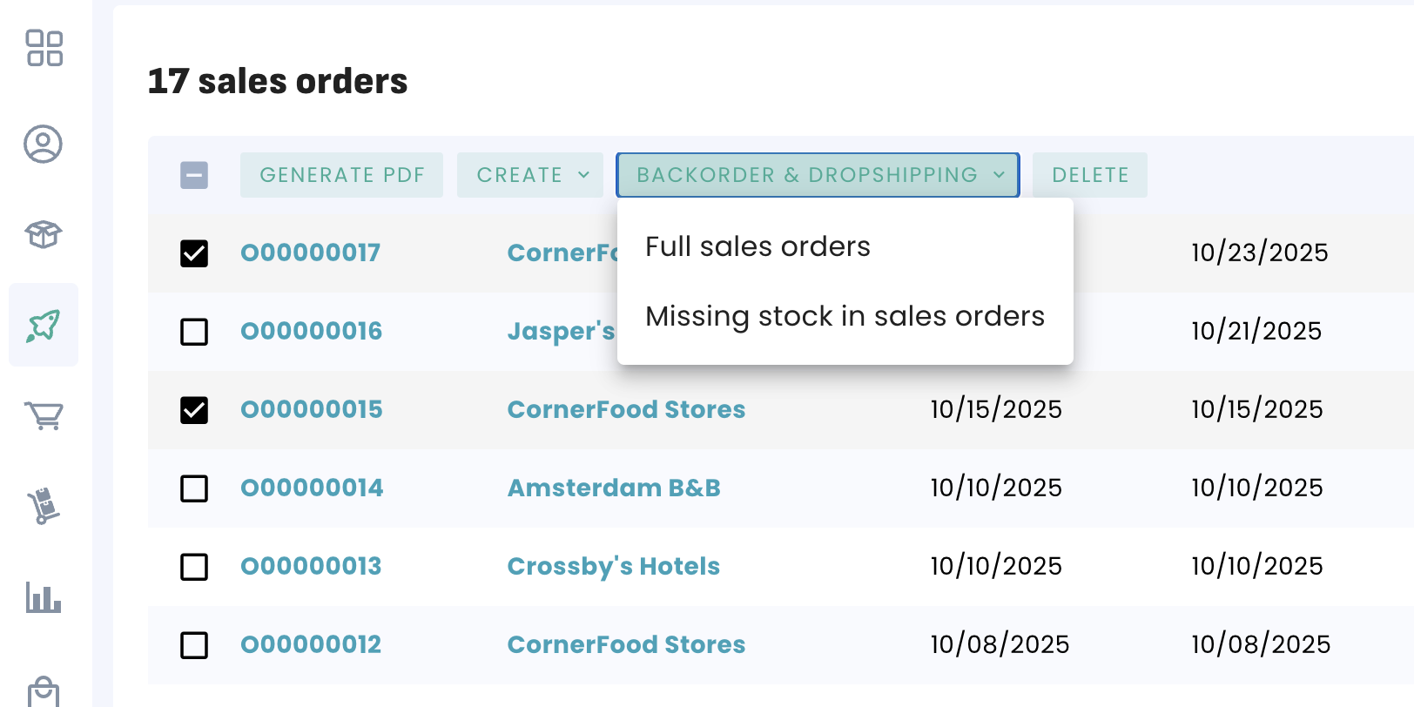The image size is (1414, 707).
Task: Open the bar chart reports icon
Action: tap(44, 597)
